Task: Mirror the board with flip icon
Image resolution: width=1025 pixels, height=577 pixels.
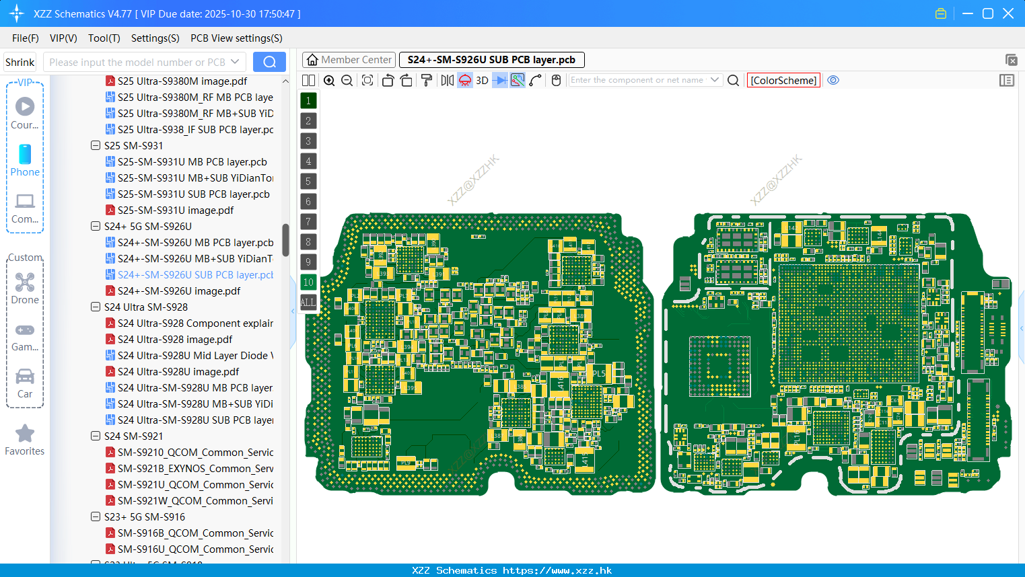Action: (x=448, y=80)
